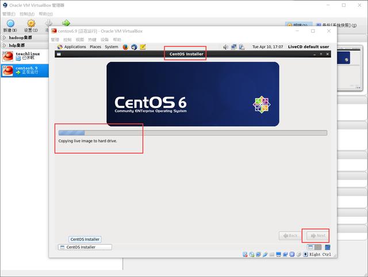The width and height of the screenshot is (368, 277).
Task: Open the installer window menu icon
Action: pos(59,54)
